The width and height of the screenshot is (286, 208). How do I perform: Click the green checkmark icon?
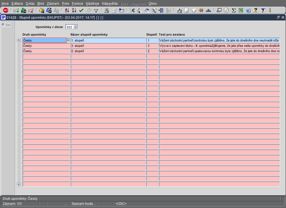(81, 11)
